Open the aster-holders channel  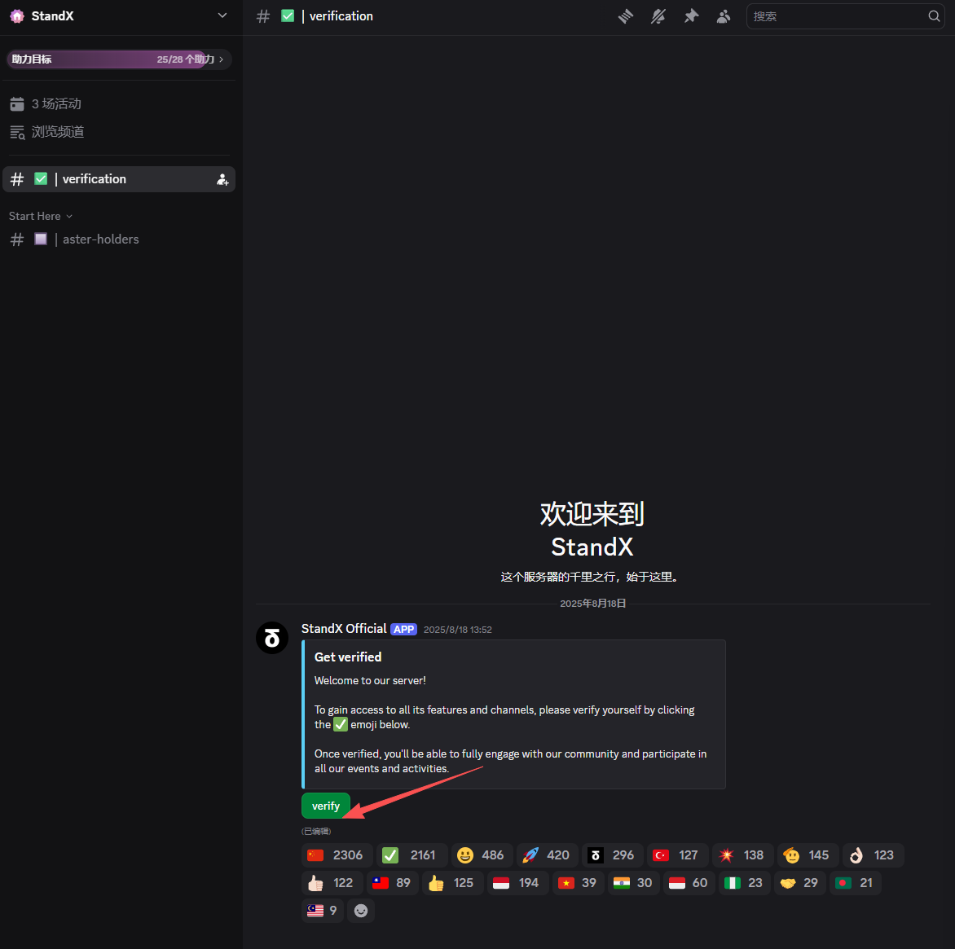tap(100, 239)
